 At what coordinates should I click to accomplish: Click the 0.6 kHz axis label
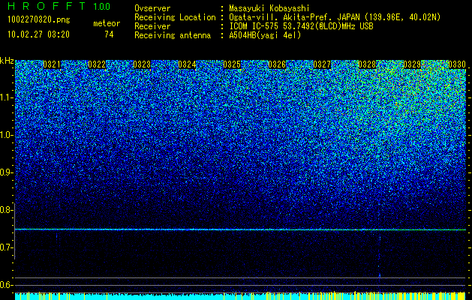click(5, 285)
